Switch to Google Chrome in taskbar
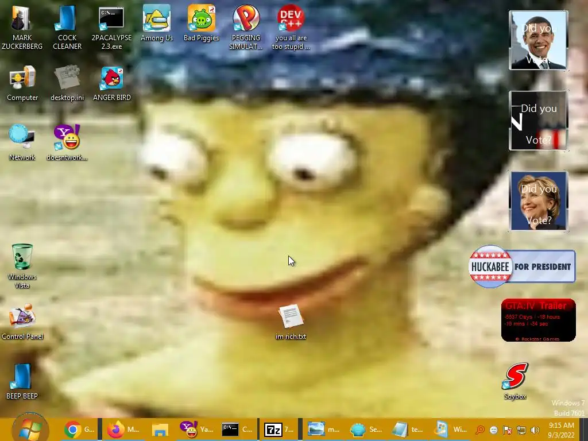The image size is (588, 441). tap(79, 430)
